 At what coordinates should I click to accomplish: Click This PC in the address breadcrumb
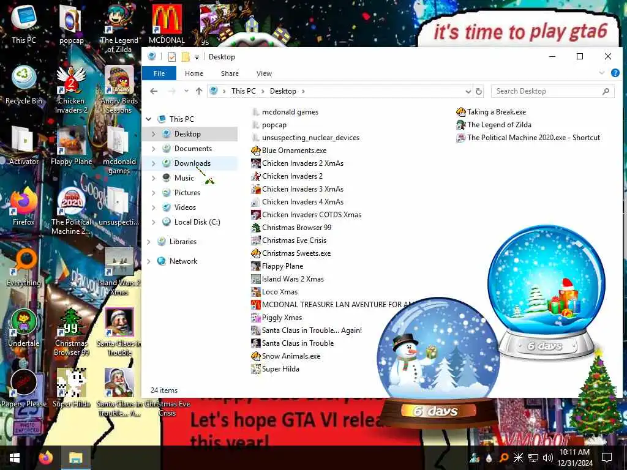pos(243,91)
